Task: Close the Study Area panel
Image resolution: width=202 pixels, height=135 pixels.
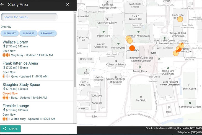Action: click(x=68, y=4)
